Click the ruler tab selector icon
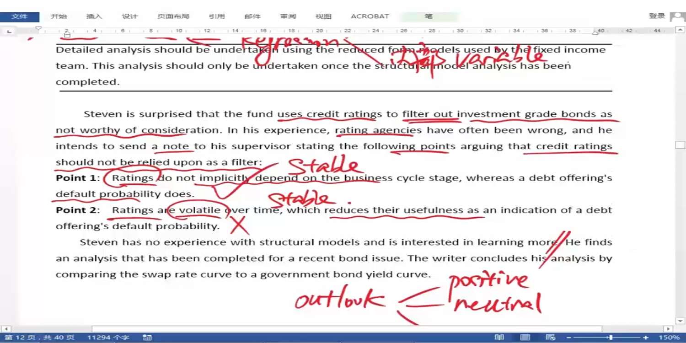Screen dimensions: 686x343 [9, 31]
